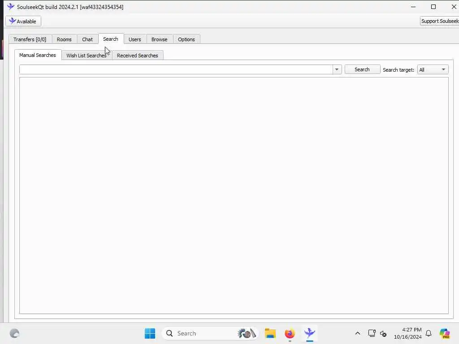Show hidden system tray icons chevron
The width and height of the screenshot is (459, 344).
tap(358, 333)
